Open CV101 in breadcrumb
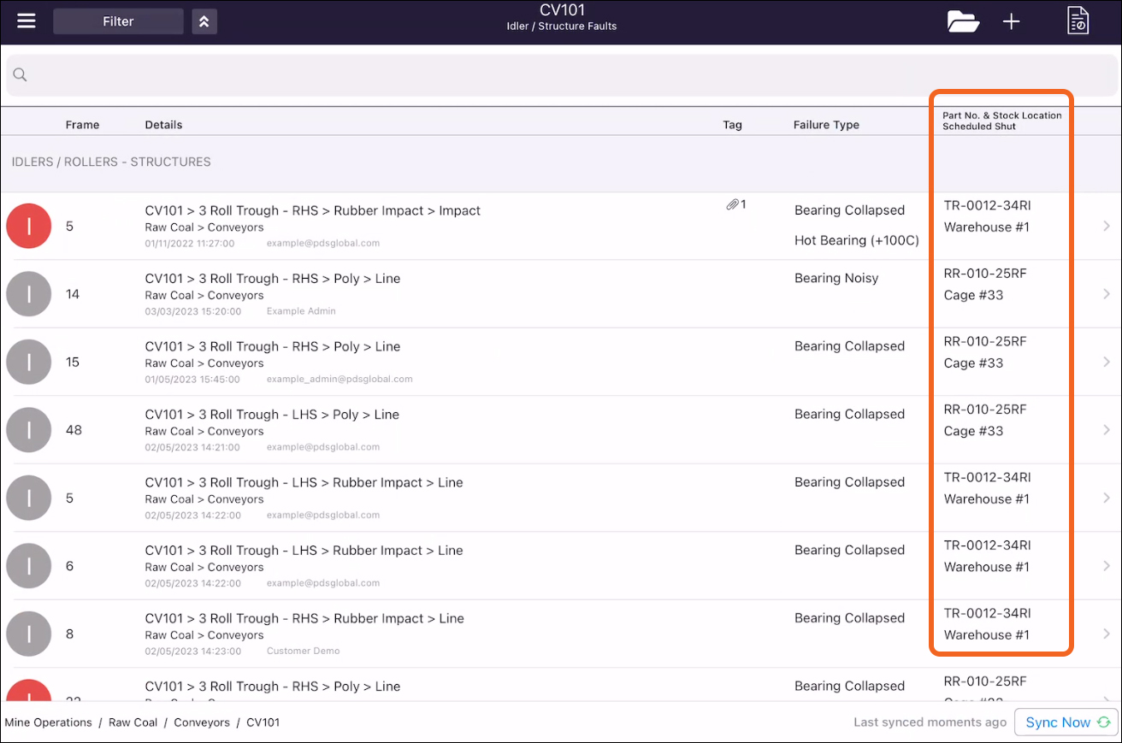The width and height of the screenshot is (1122, 743). pyautogui.click(x=263, y=722)
